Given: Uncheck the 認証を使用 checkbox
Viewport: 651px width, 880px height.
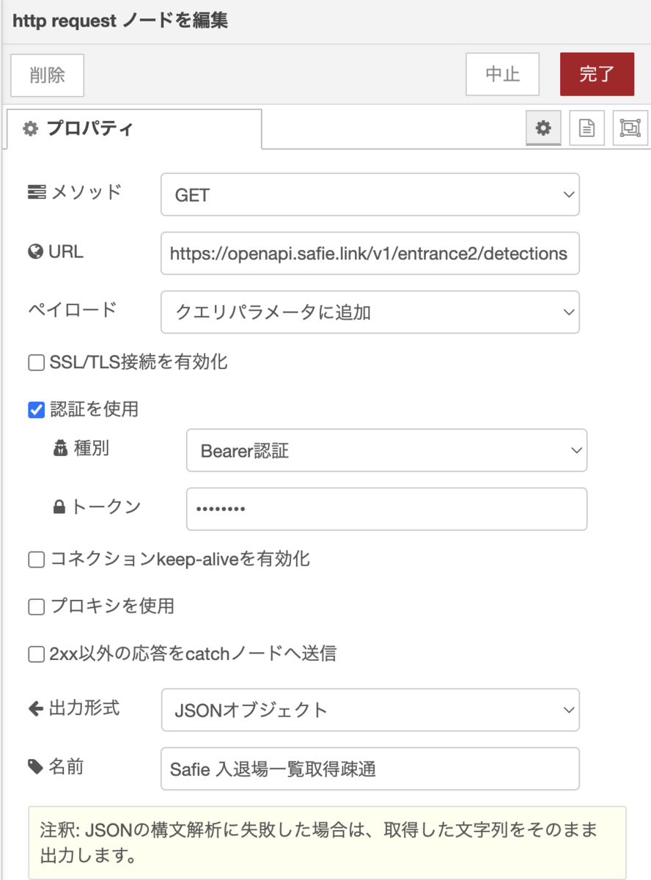Looking at the screenshot, I should [x=36, y=409].
